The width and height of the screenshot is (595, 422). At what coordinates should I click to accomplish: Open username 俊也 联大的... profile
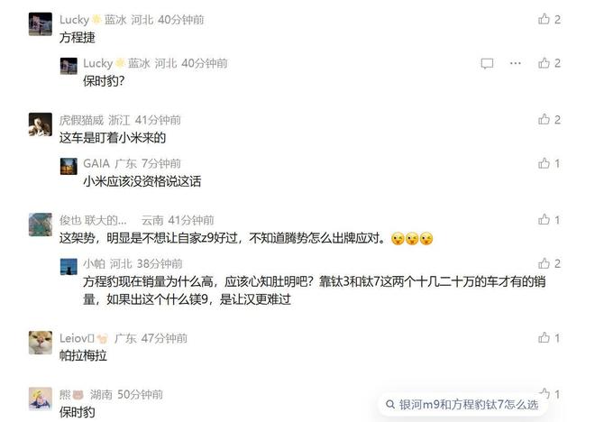coord(93,220)
